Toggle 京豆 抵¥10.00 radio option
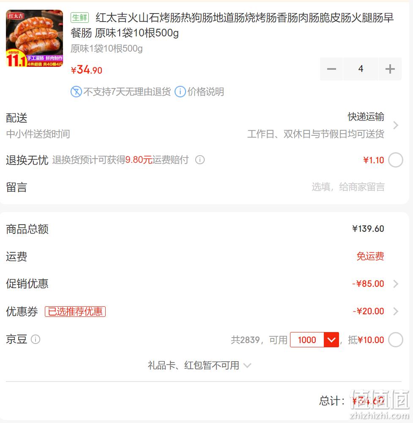413x423 pixels. 396,340
